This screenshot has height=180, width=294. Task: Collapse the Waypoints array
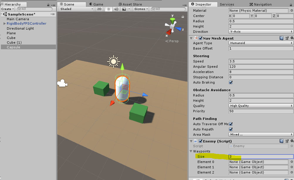pyautogui.click(x=191, y=151)
